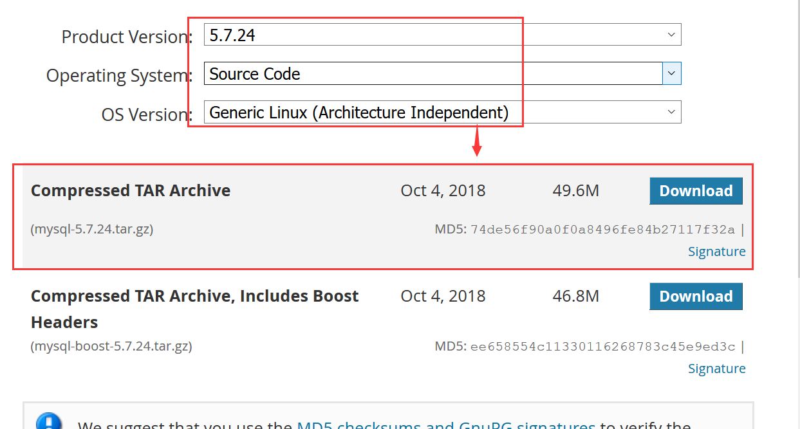Open Signature link for mysql-5.7.24.tar.gz
Screen dimensions: 800x429
(716, 251)
